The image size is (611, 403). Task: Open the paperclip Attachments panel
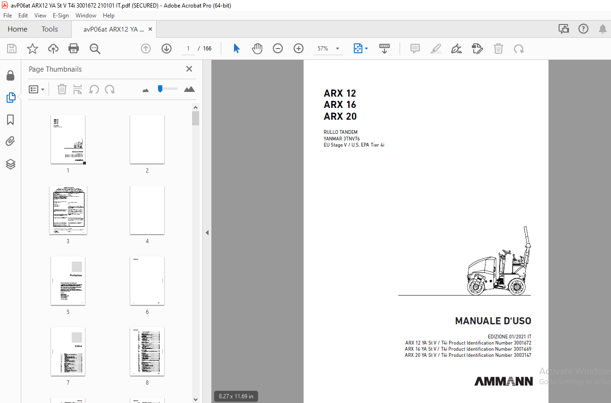tap(10, 142)
